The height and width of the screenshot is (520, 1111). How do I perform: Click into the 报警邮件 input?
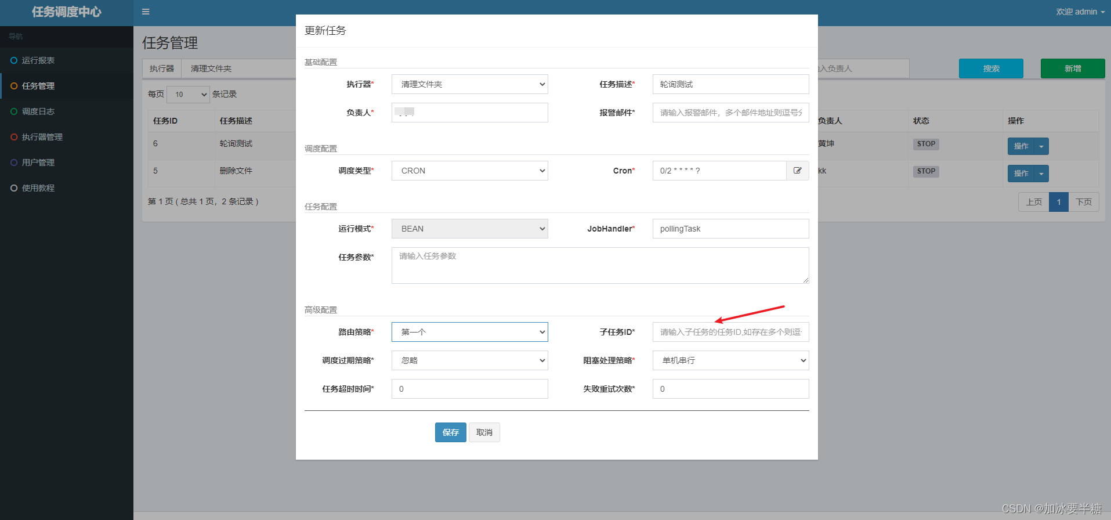pos(731,113)
